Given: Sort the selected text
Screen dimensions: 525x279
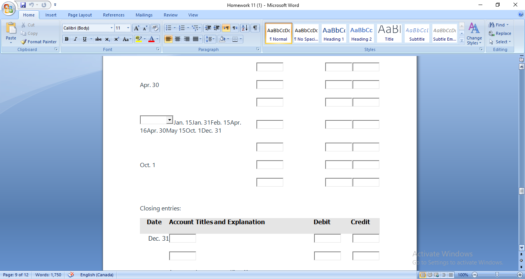Looking at the screenshot, I should coord(245,28).
